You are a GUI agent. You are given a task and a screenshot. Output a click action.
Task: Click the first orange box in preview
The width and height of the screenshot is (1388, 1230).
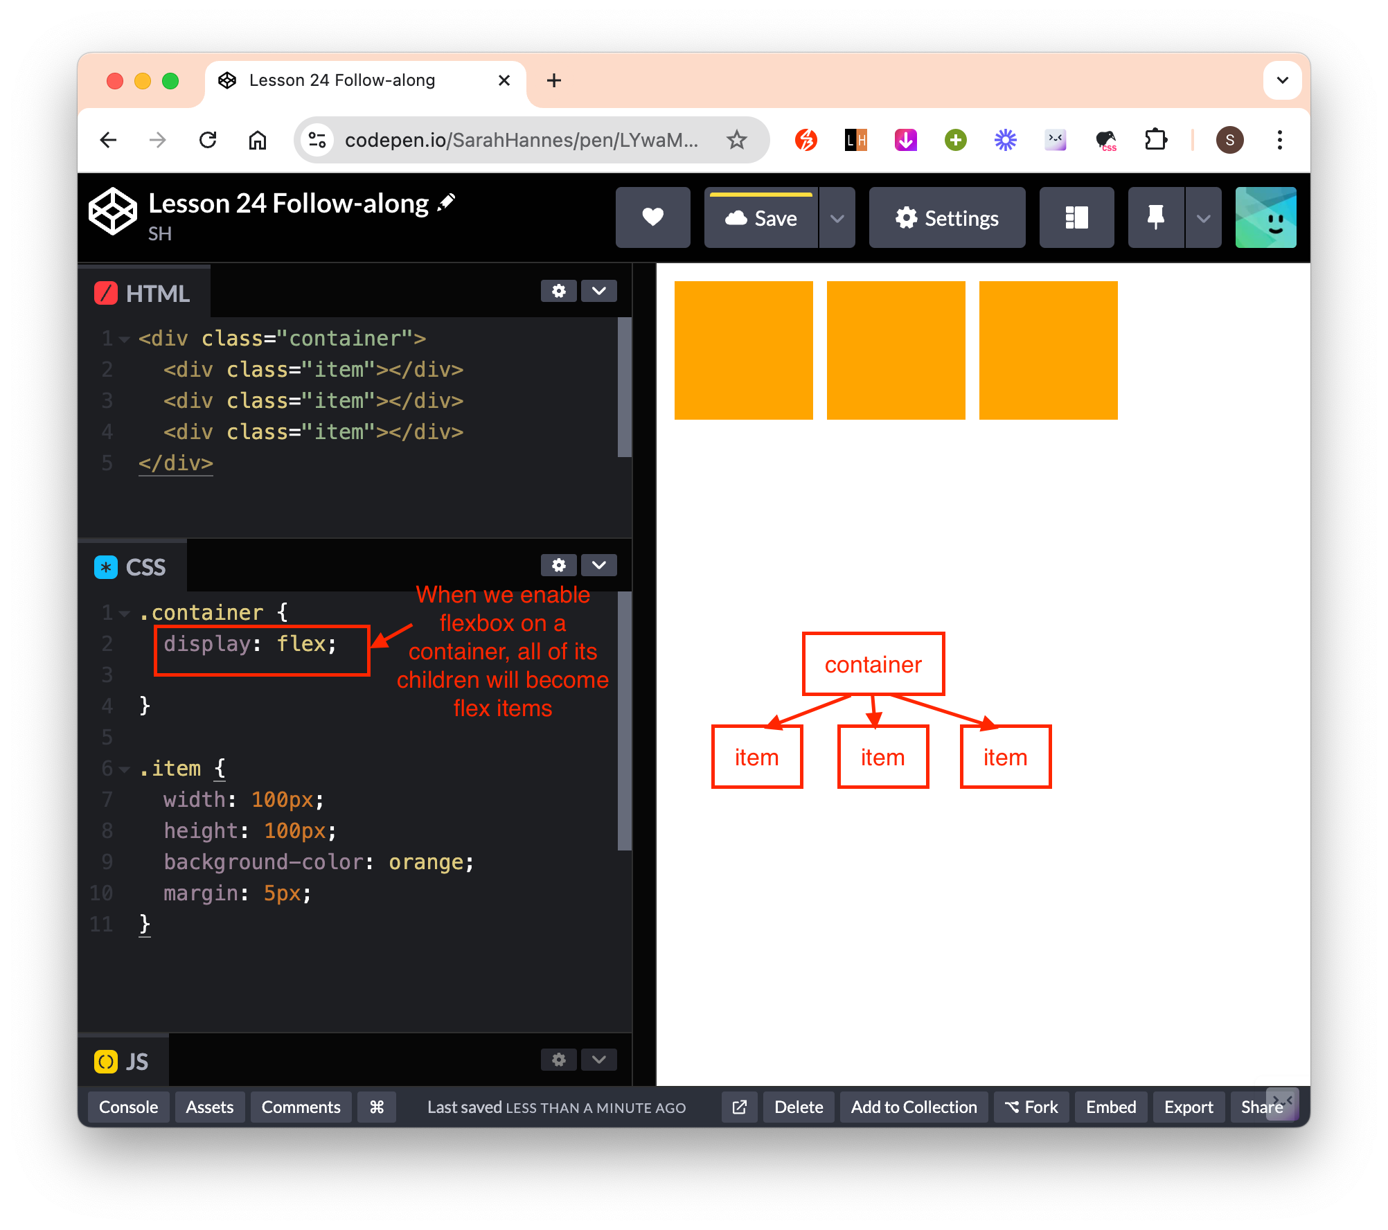(x=744, y=350)
